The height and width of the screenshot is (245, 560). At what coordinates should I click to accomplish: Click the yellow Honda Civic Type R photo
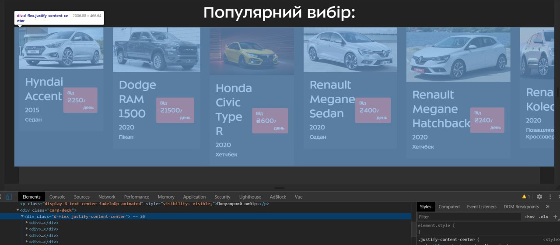coord(252,51)
